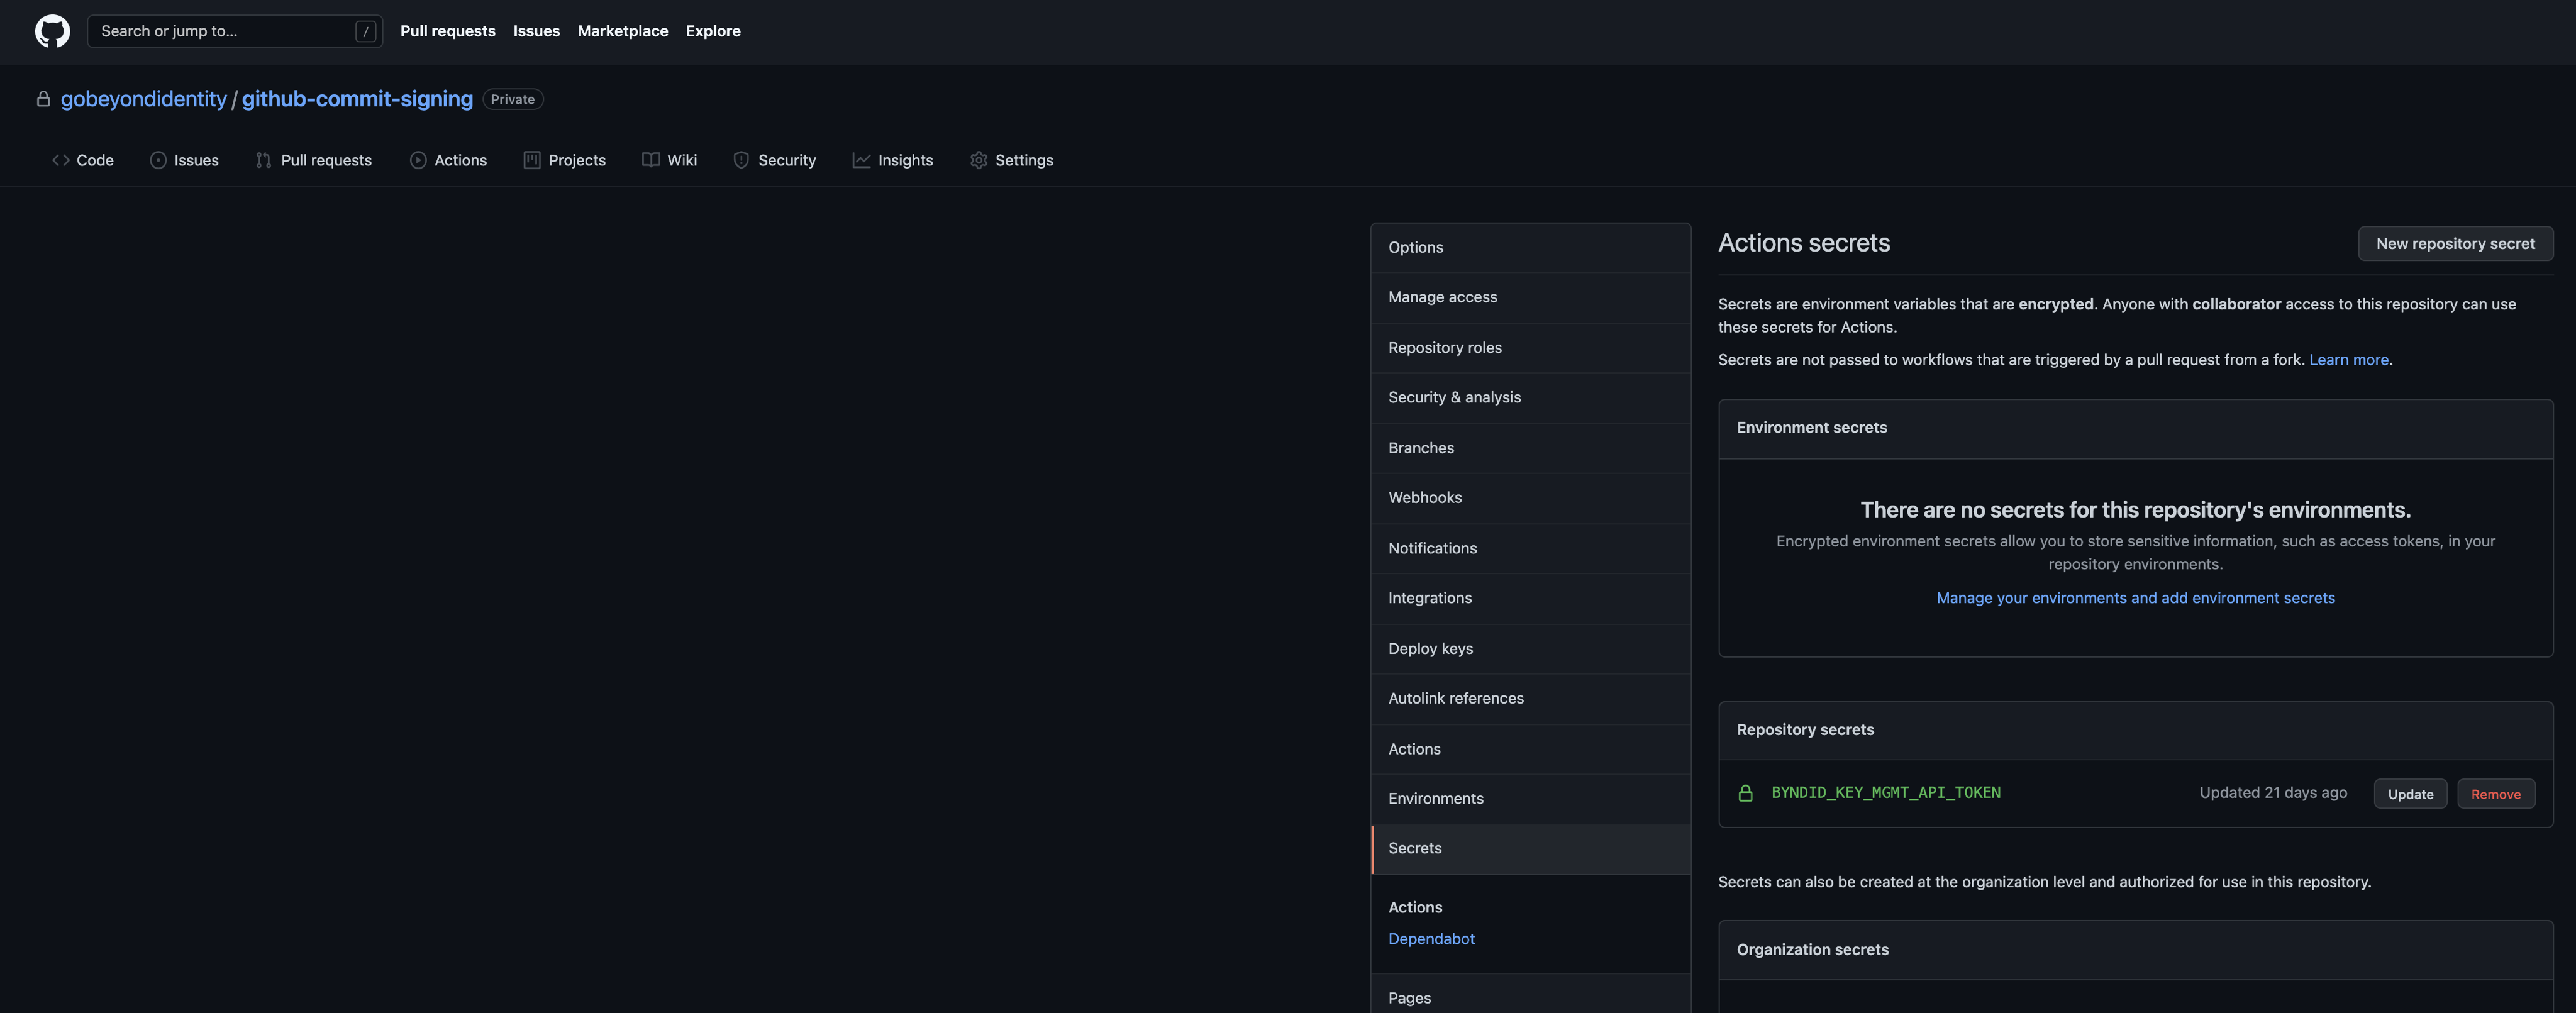This screenshot has width=2576, height=1013.
Task: Click the Actions secrets page heading
Action: (x=1804, y=243)
